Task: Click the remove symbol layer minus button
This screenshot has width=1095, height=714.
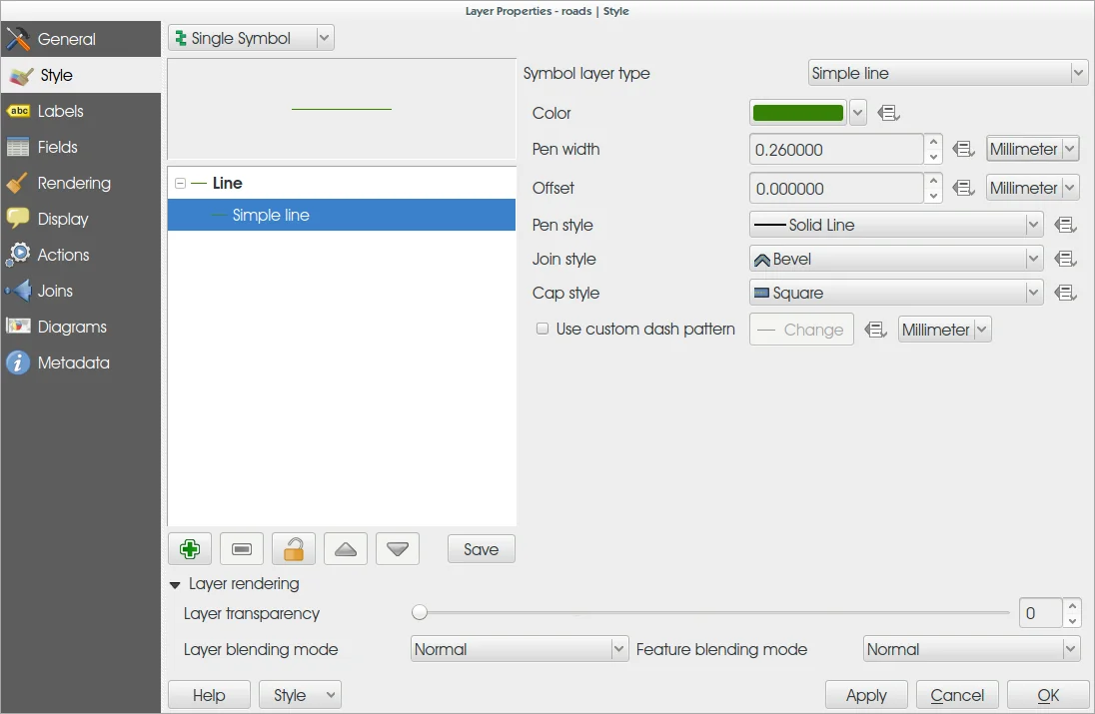Action: click(x=242, y=549)
